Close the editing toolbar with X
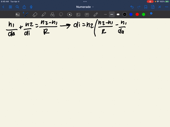Screen dimensions: 170x127 pos(160,7)
